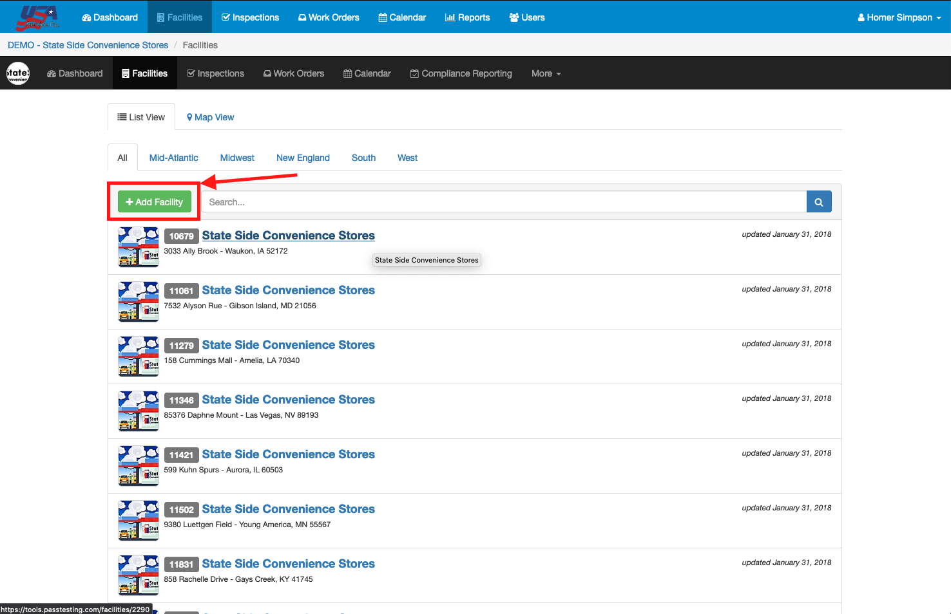
Task: Expand Homer Simpson user menu
Action: (x=899, y=17)
